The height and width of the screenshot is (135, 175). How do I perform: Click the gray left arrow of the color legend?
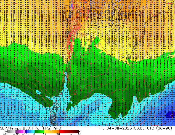coord(6,131)
